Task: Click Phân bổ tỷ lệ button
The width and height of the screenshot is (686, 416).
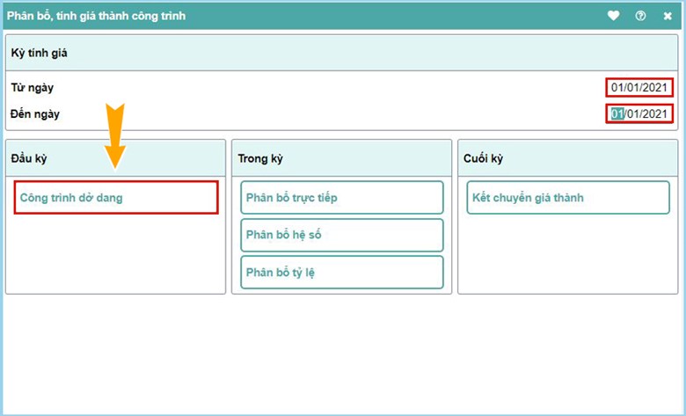Action: click(x=341, y=272)
